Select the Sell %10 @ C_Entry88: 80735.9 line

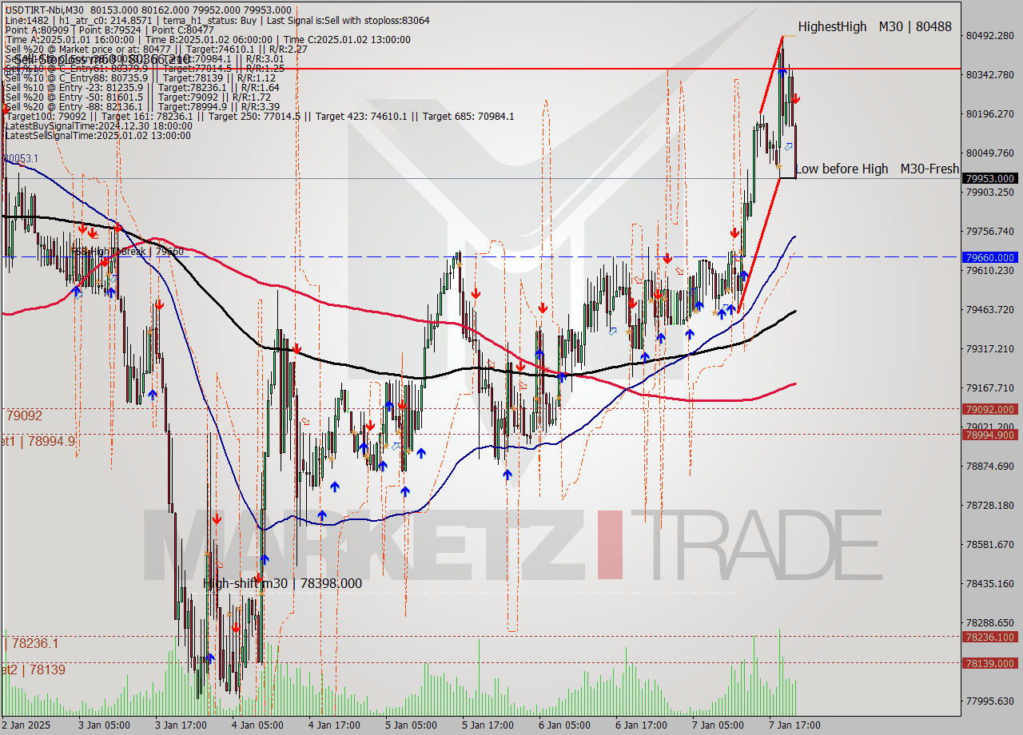140,77
